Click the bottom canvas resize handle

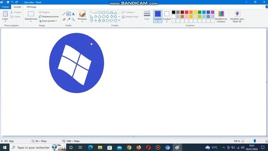[134, 136]
